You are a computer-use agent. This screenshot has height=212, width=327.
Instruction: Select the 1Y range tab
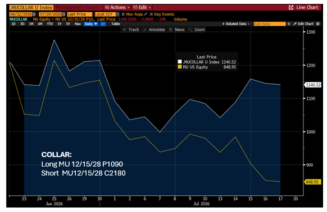pos(60,24)
